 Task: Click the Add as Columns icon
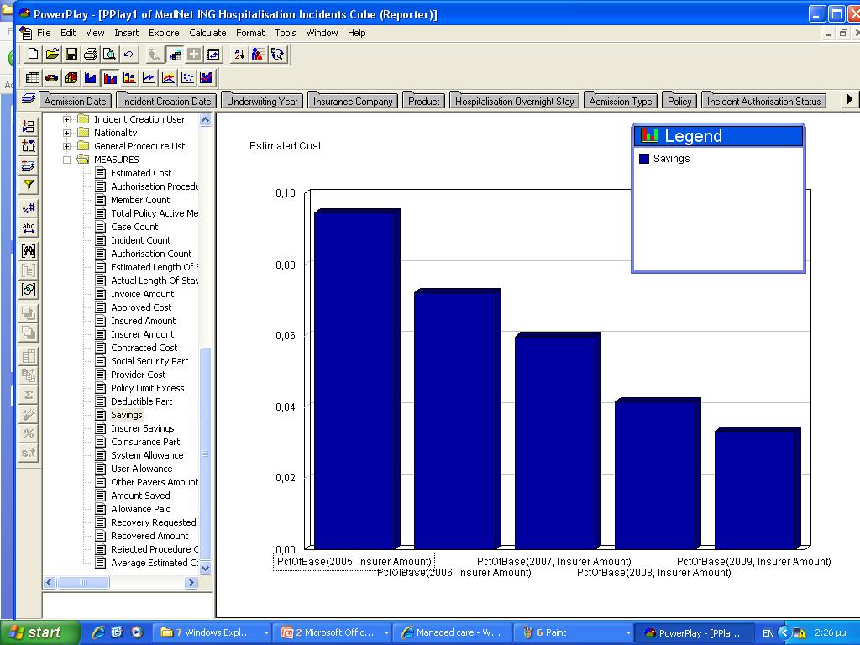tap(29, 146)
